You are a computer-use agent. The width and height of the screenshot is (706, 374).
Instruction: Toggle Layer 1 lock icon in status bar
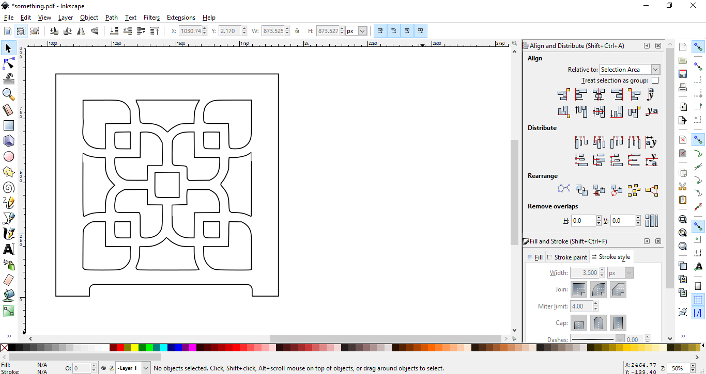point(111,368)
